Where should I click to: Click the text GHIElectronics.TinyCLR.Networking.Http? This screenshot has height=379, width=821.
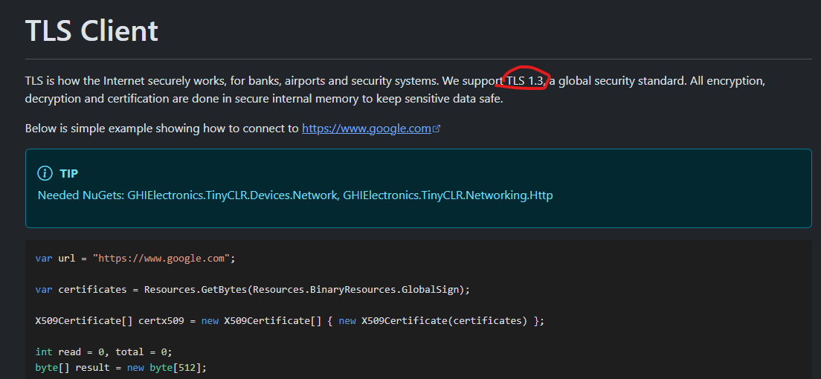448,195
